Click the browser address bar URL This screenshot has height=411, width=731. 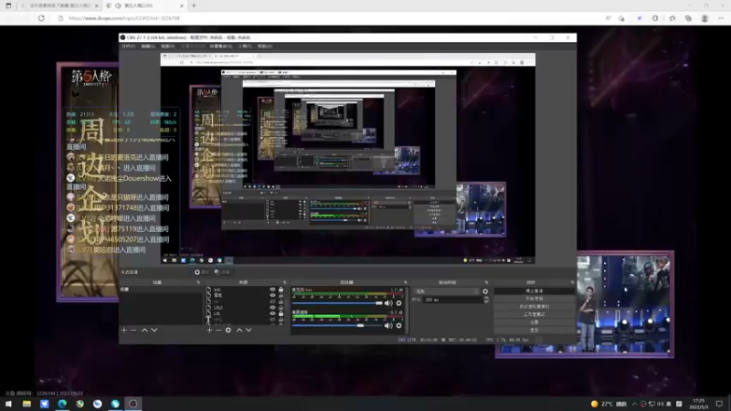[x=124, y=18]
